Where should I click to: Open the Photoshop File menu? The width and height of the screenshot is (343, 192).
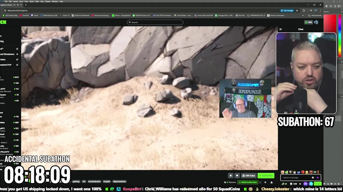(x=6, y=2)
